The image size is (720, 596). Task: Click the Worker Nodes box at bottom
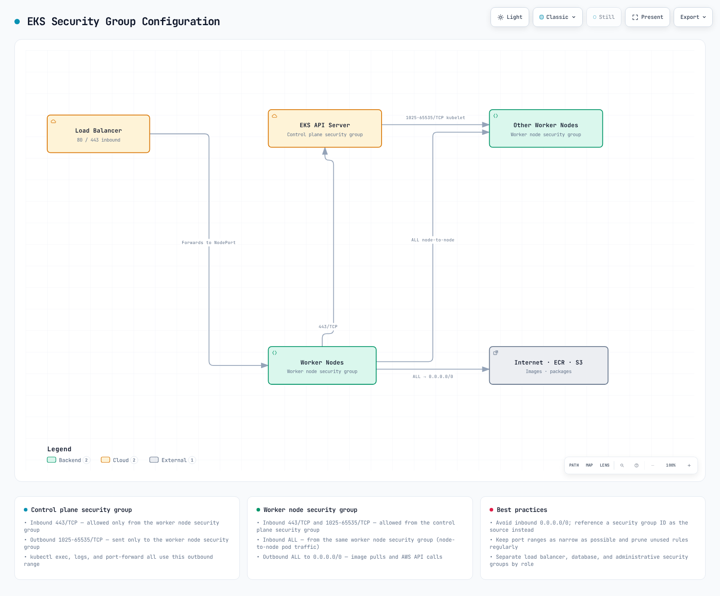322,365
